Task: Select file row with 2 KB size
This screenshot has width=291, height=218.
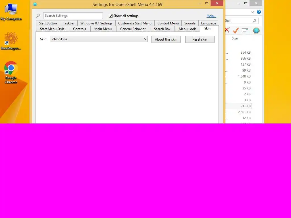Action: (238, 94)
